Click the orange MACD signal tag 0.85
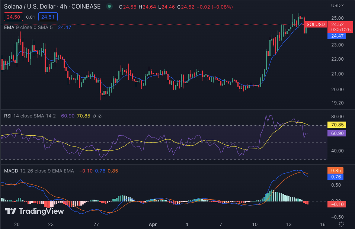Viewport: 355px width, 229px height. coord(336,170)
